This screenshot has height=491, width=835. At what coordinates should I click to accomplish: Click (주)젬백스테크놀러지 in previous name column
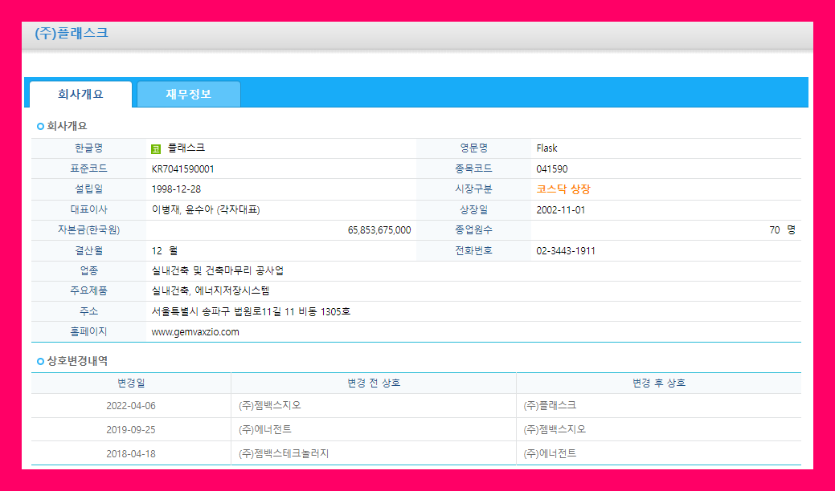[x=284, y=454]
